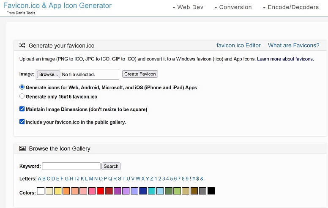328x208 pixels.
Task: Select Generate only 16x16 favicon.ico option
Action: [22, 96]
